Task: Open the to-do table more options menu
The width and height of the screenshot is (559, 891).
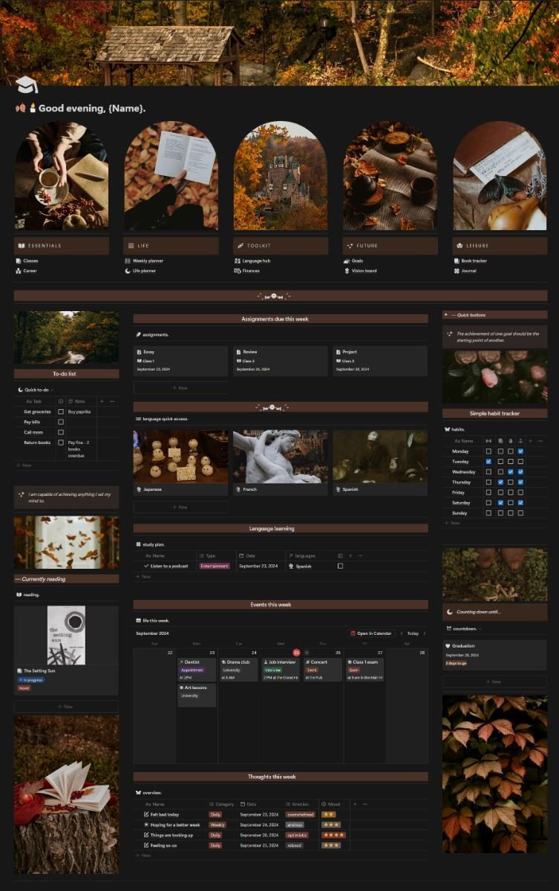Action: 112,401
